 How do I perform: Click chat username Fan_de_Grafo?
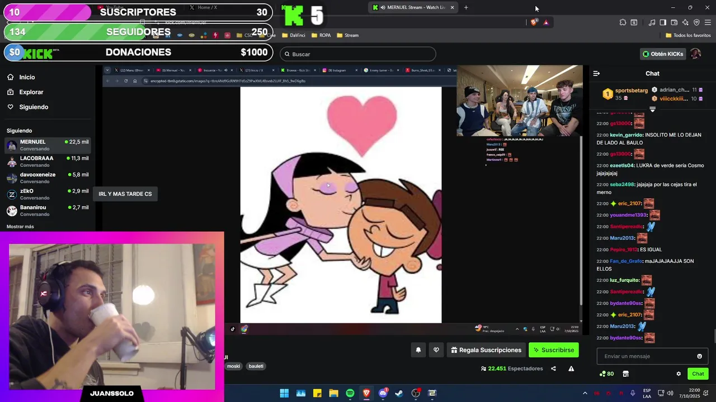pos(626,261)
